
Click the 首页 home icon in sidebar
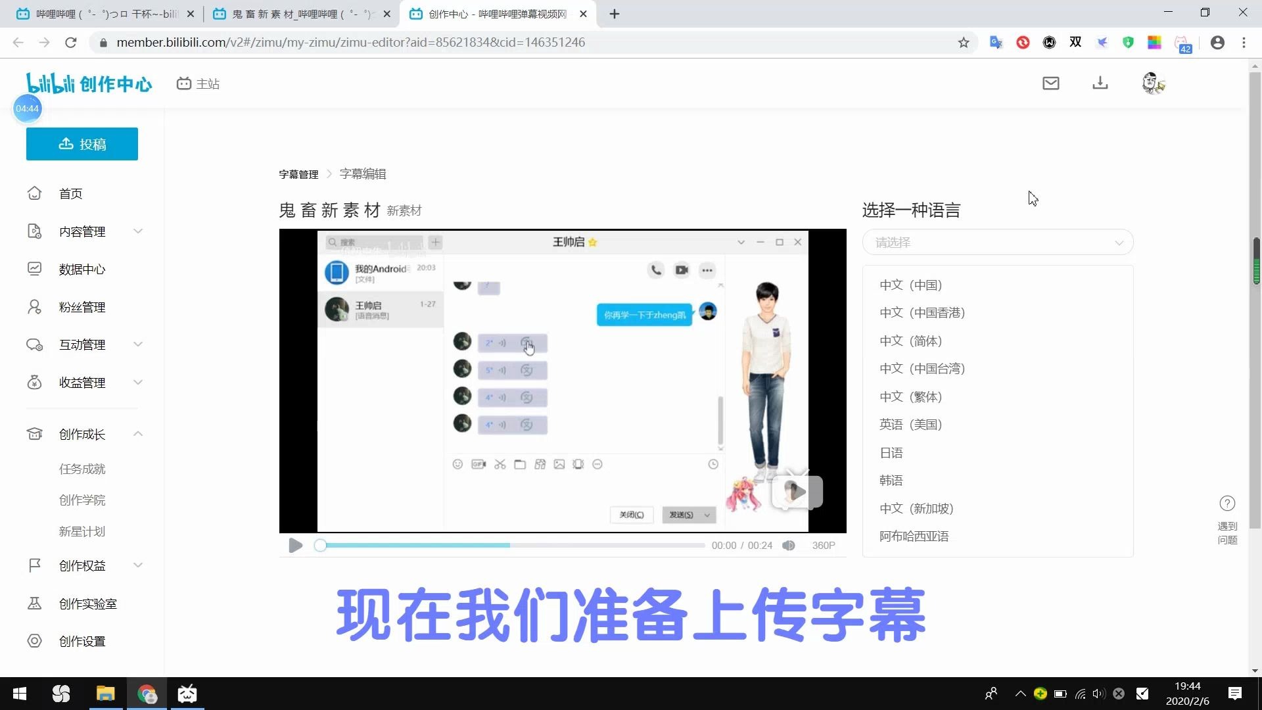coord(35,193)
